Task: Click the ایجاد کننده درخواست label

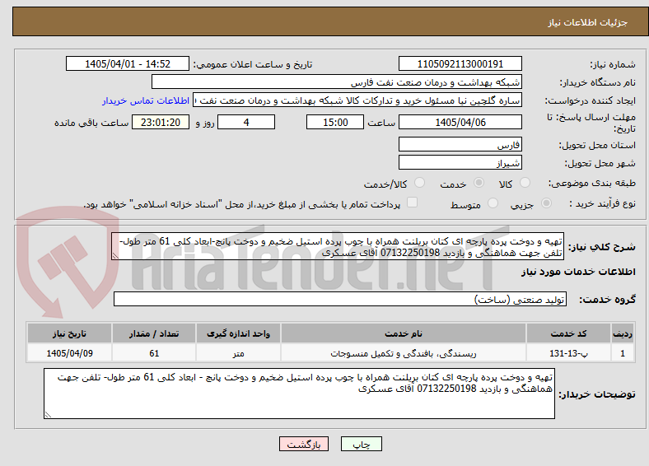Action: [590, 101]
